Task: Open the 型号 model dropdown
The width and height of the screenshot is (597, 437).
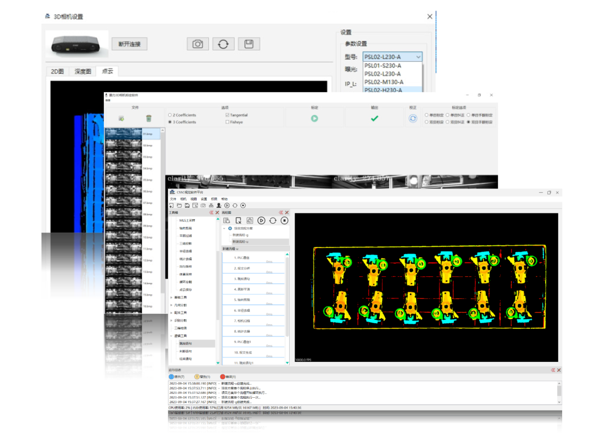Action: point(392,57)
